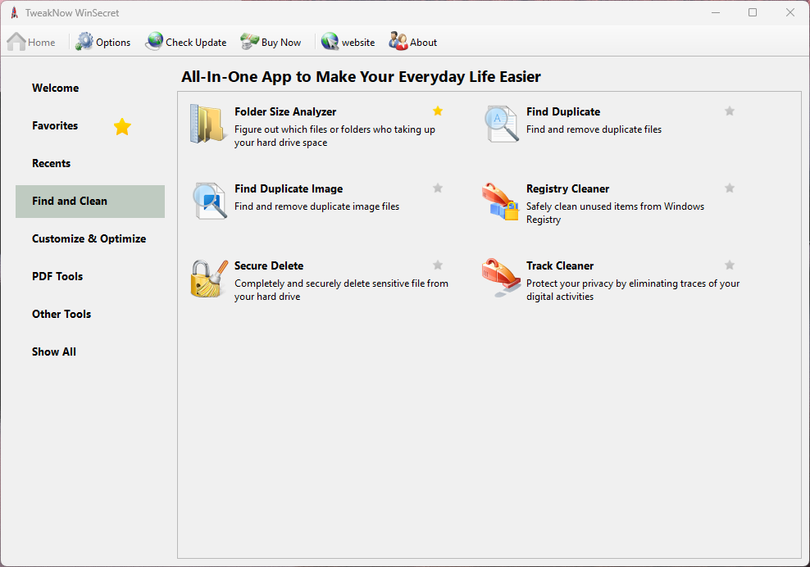
Task: Switch to Customize & Optimize section
Action: (x=89, y=238)
